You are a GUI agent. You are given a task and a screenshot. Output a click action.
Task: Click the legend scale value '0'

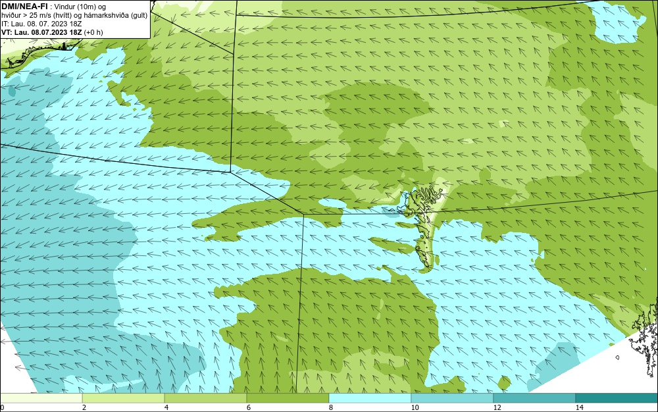2,407
